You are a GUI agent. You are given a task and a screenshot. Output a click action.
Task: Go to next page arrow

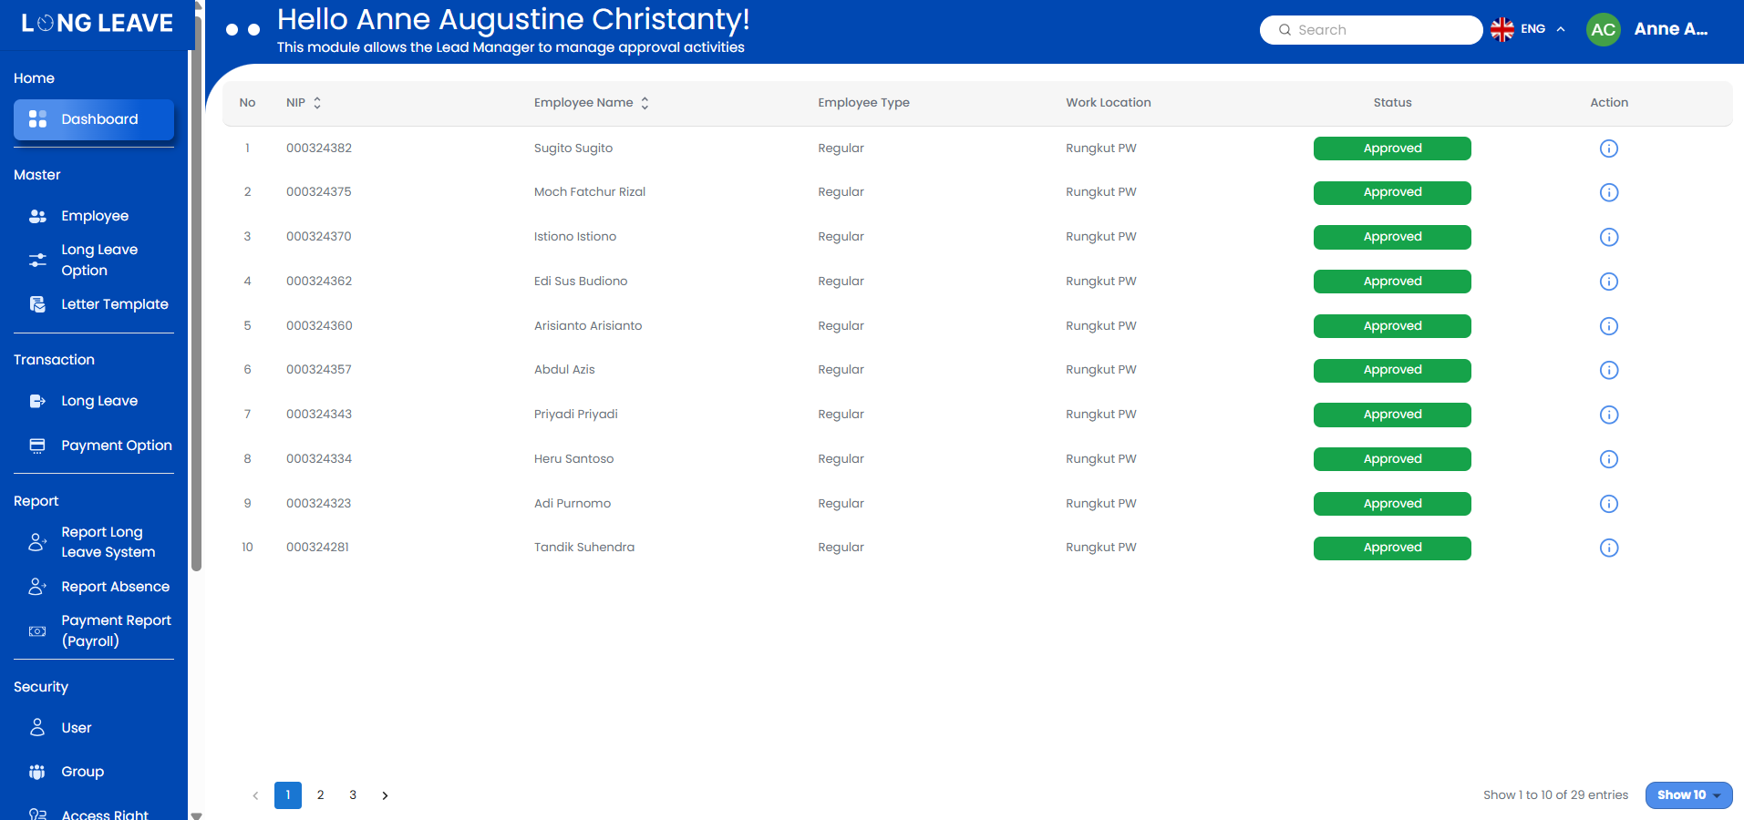(385, 795)
